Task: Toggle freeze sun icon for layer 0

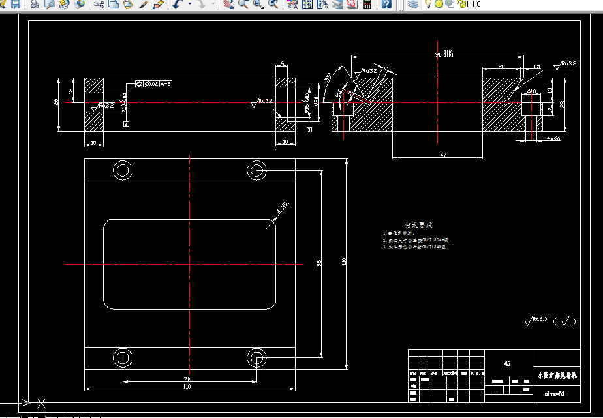Action: 439,4
